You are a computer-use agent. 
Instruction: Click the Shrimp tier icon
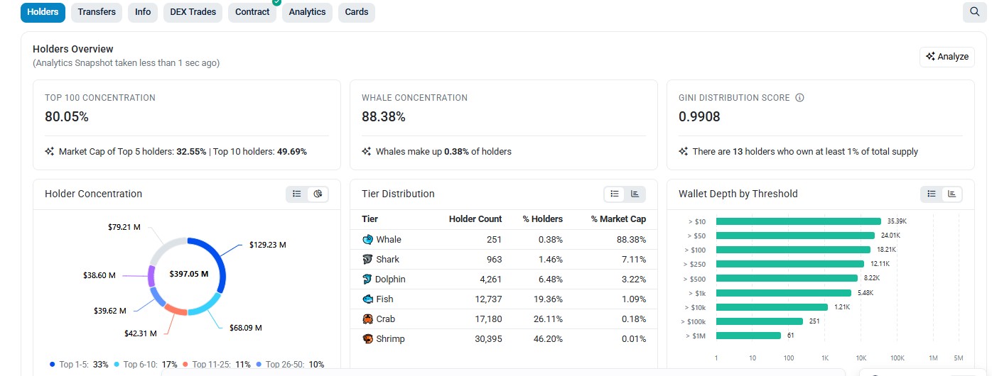(367, 339)
